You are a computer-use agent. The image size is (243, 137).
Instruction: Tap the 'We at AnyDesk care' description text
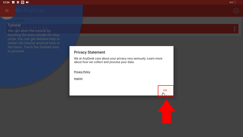click(118, 60)
